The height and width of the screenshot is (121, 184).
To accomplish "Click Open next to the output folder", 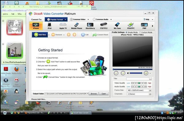I will click(x=104, y=94).
